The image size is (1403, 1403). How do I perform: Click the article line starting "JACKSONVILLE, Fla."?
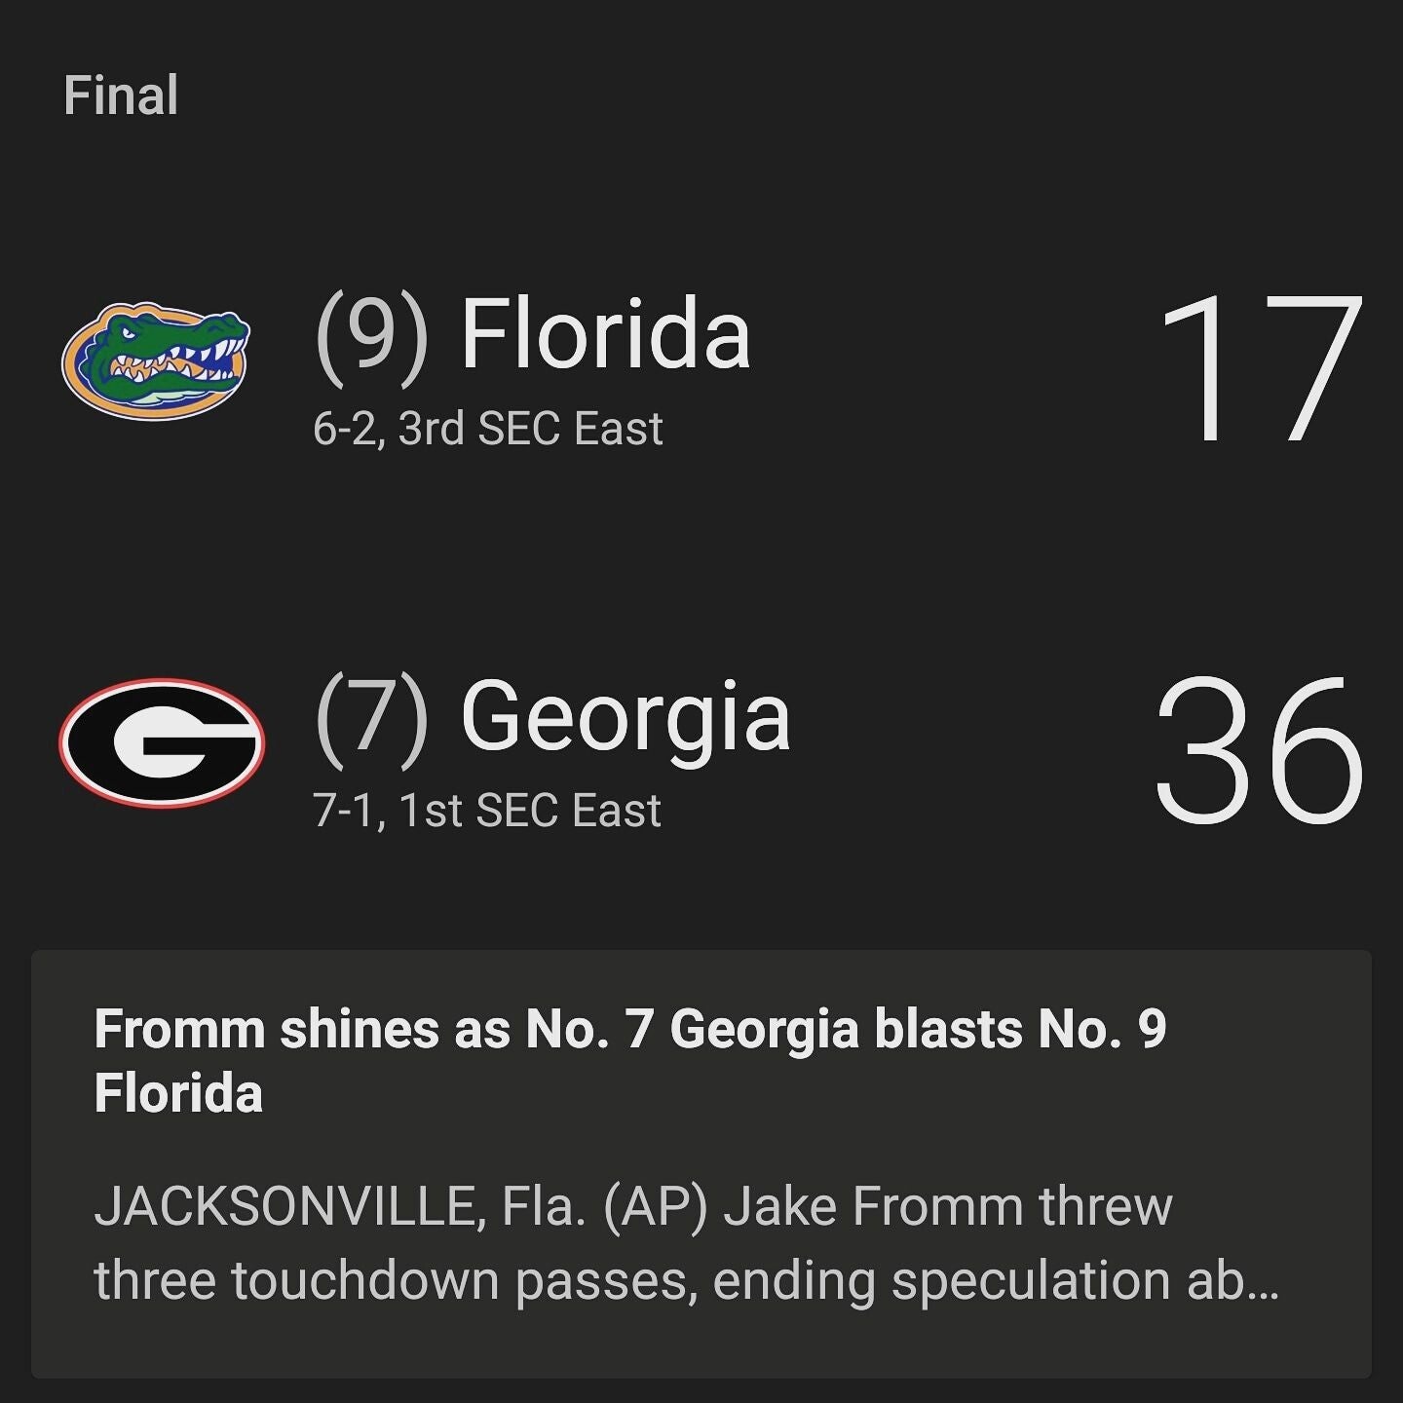coord(632,1206)
